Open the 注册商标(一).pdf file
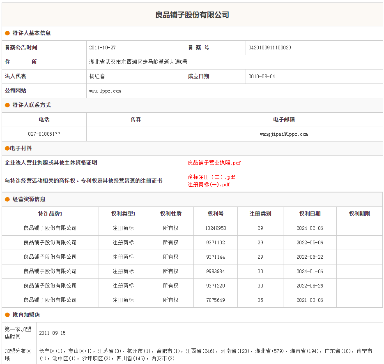This screenshot has height=364, width=384. point(209,185)
